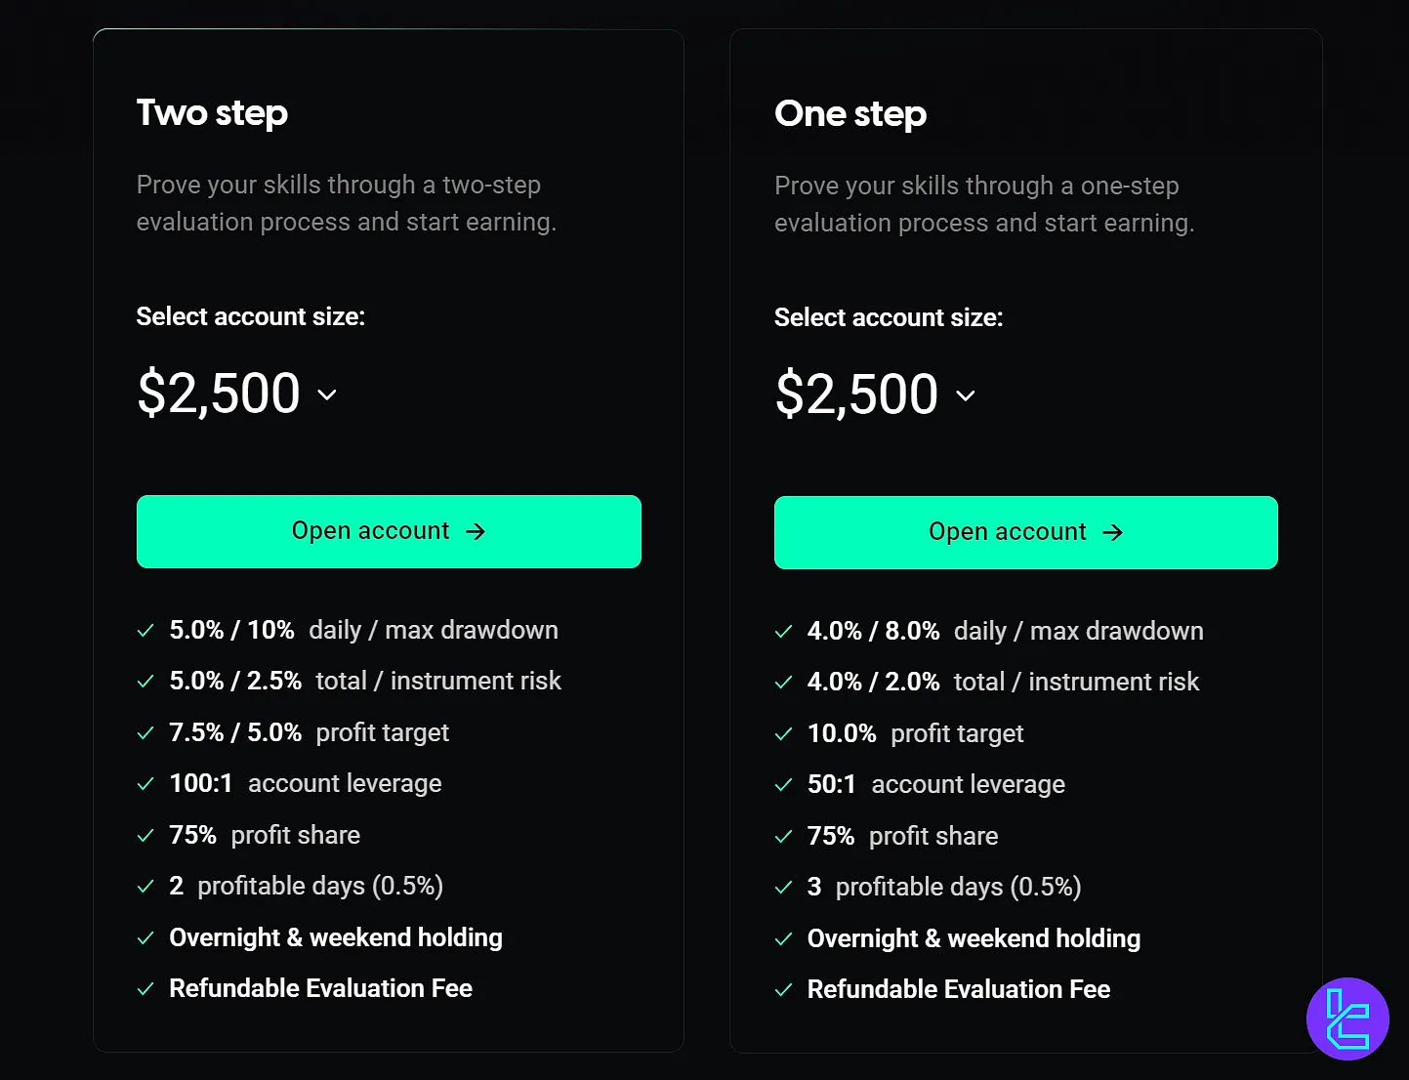Click arrow icon in One step Open account
Image resolution: width=1409 pixels, height=1080 pixels.
click(x=1112, y=532)
